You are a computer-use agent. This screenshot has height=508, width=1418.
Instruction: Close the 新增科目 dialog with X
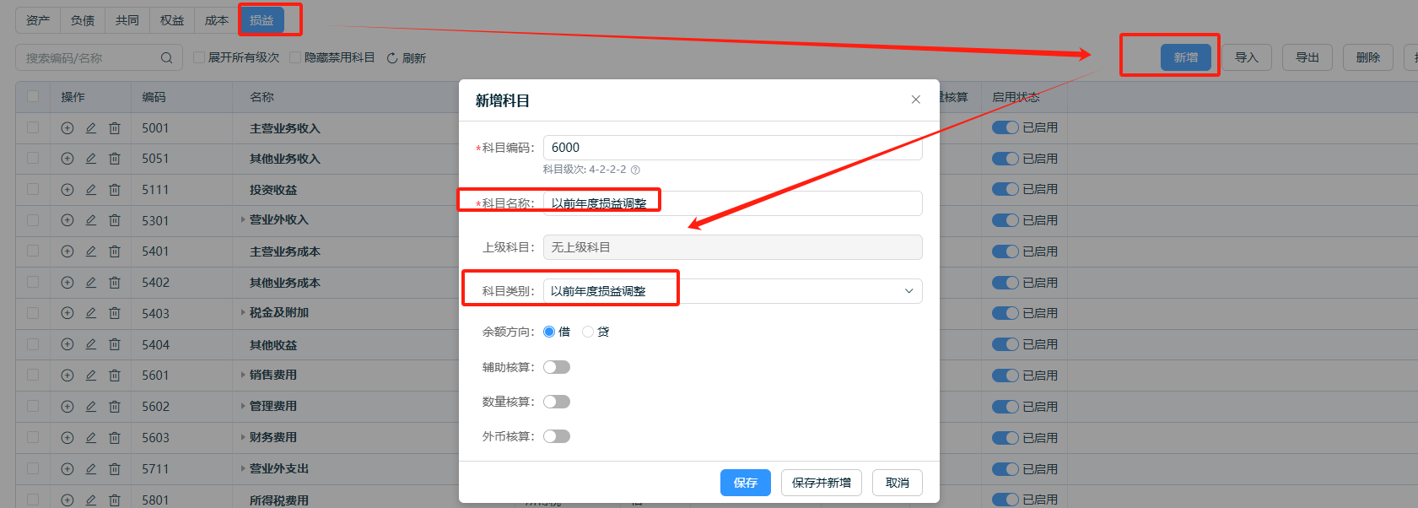(x=915, y=100)
